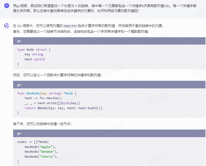The width and height of the screenshot is (206, 166).
Task: Click the user question text starting "用go语言"
Action: [105, 8]
